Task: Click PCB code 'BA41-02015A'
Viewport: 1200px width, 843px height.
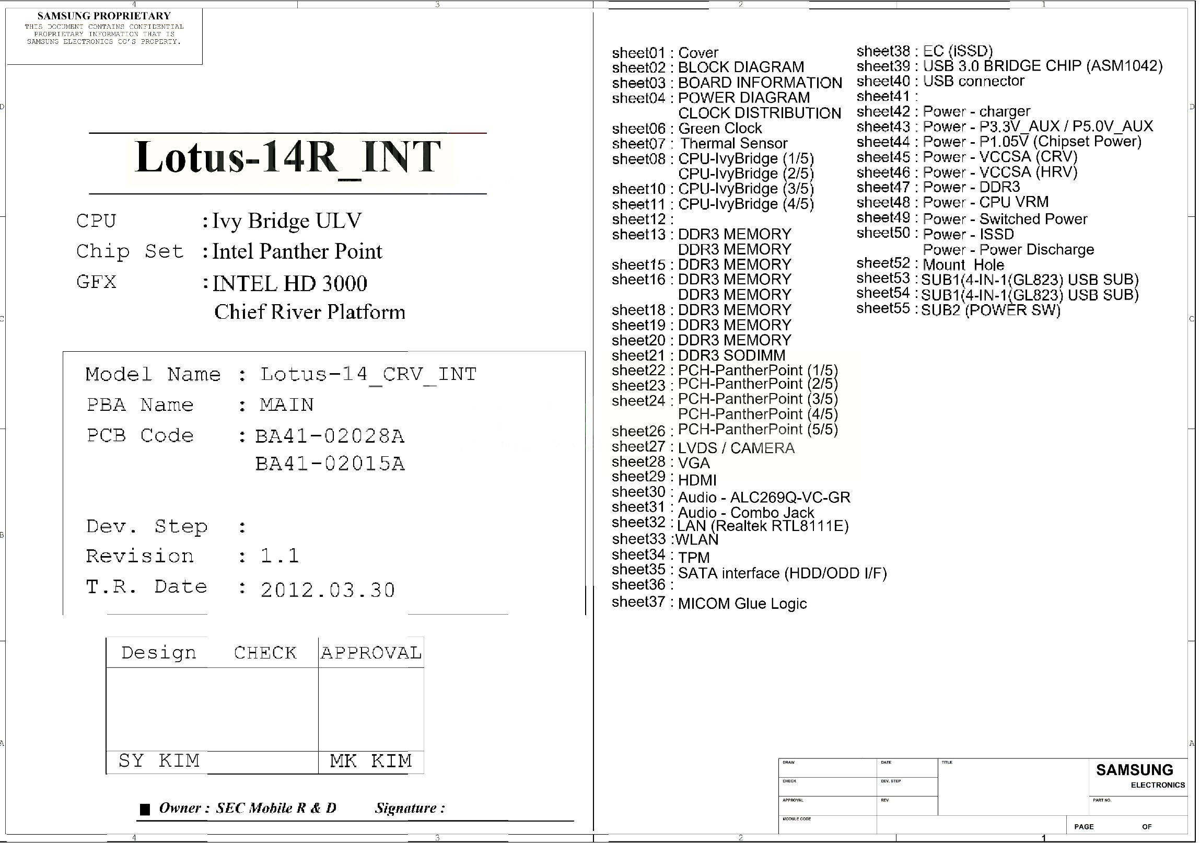Action: (330, 464)
